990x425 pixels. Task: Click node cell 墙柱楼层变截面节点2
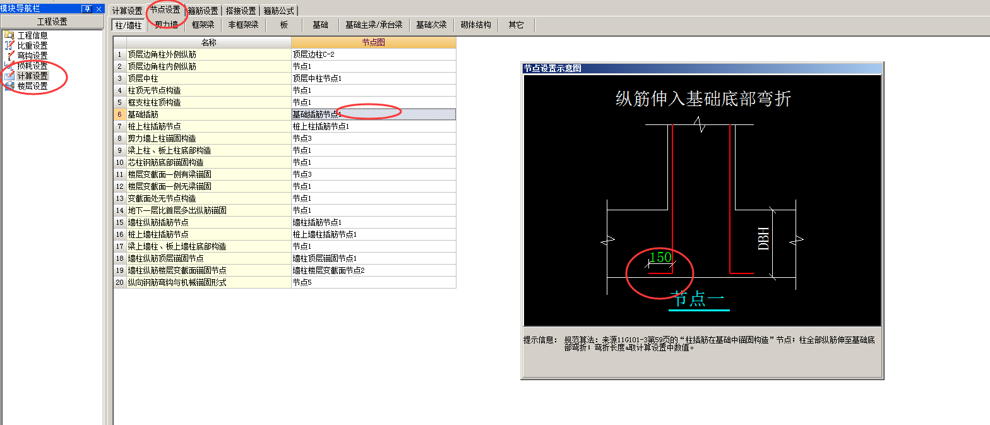(374, 270)
